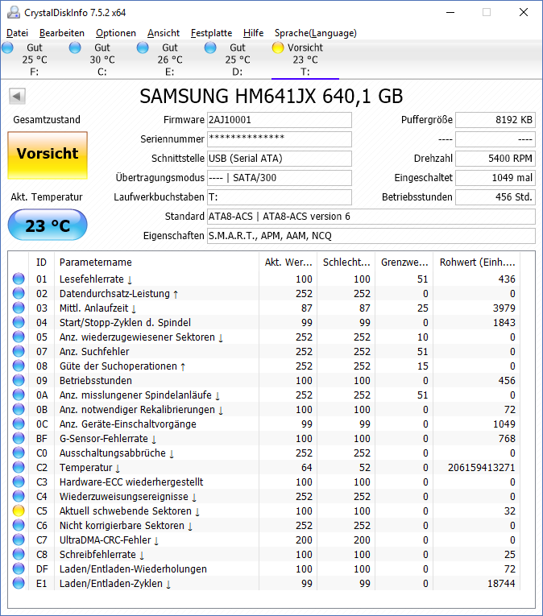The image size is (543, 616).
Task: Click the status icon of G-Sensor-Fehlerrate row
Action: point(19,438)
